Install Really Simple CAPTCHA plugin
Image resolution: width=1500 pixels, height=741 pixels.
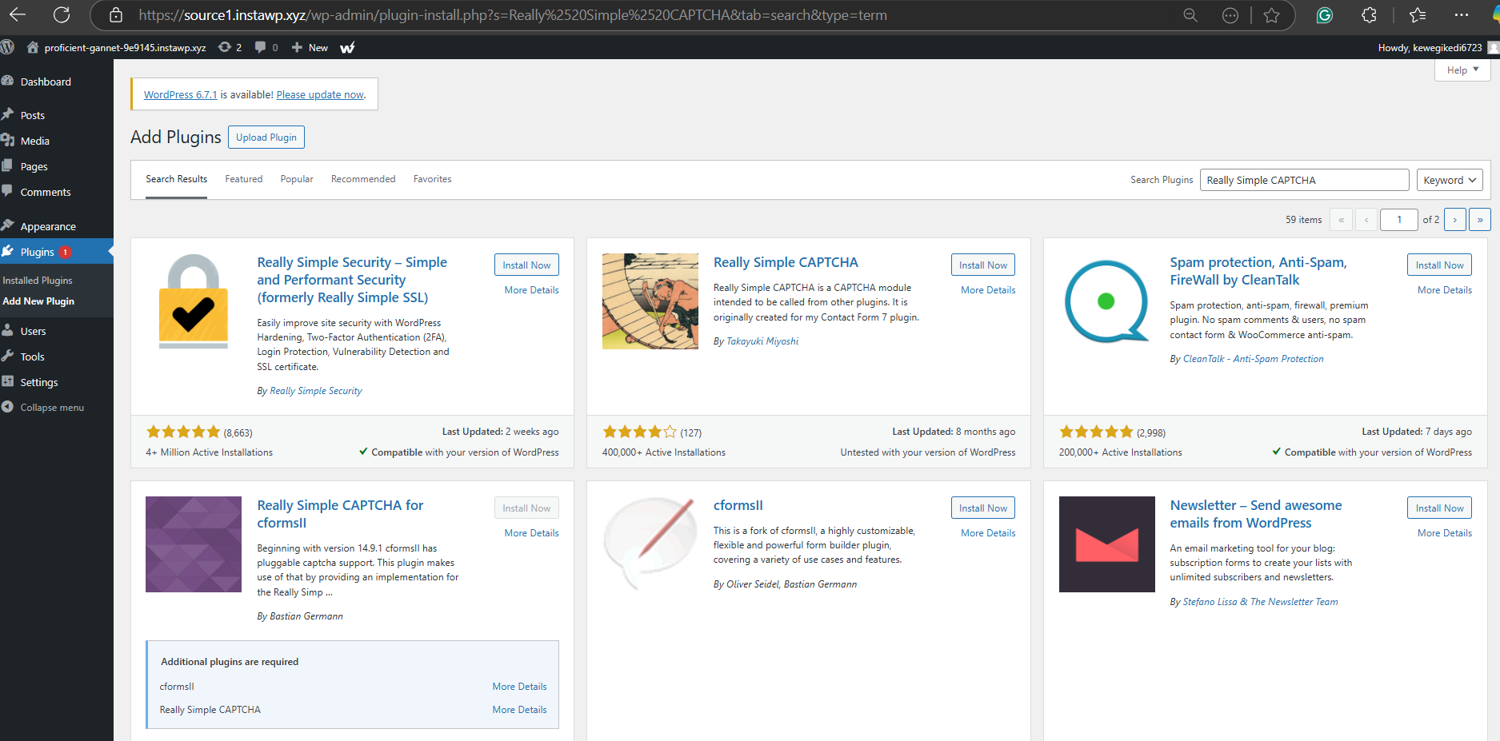pos(983,265)
